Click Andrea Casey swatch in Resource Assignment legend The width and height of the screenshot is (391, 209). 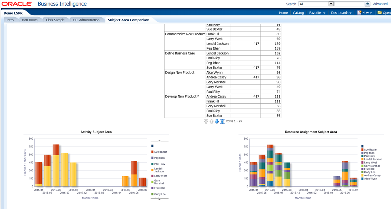point(362,175)
